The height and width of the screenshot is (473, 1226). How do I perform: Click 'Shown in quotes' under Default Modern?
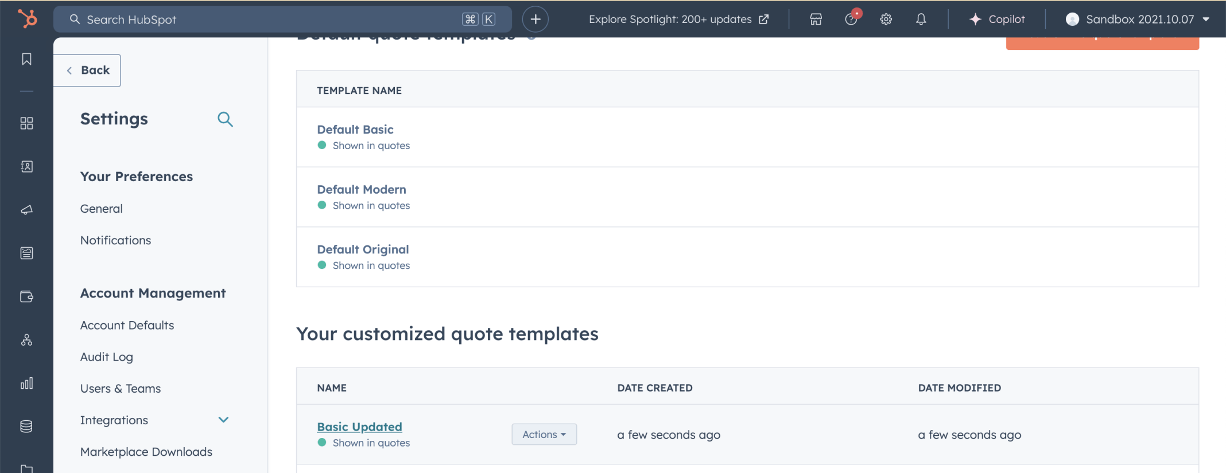[x=371, y=205]
